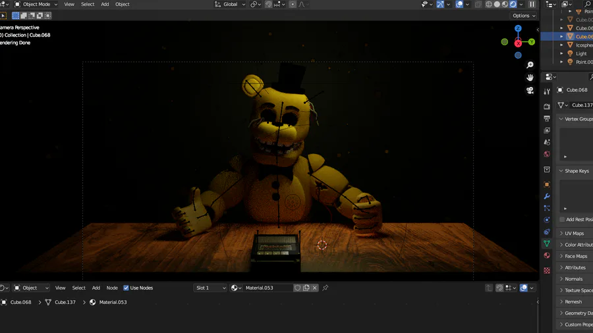593x333 pixels.
Task: Pause viewport rendering
Action: click(x=532, y=4)
